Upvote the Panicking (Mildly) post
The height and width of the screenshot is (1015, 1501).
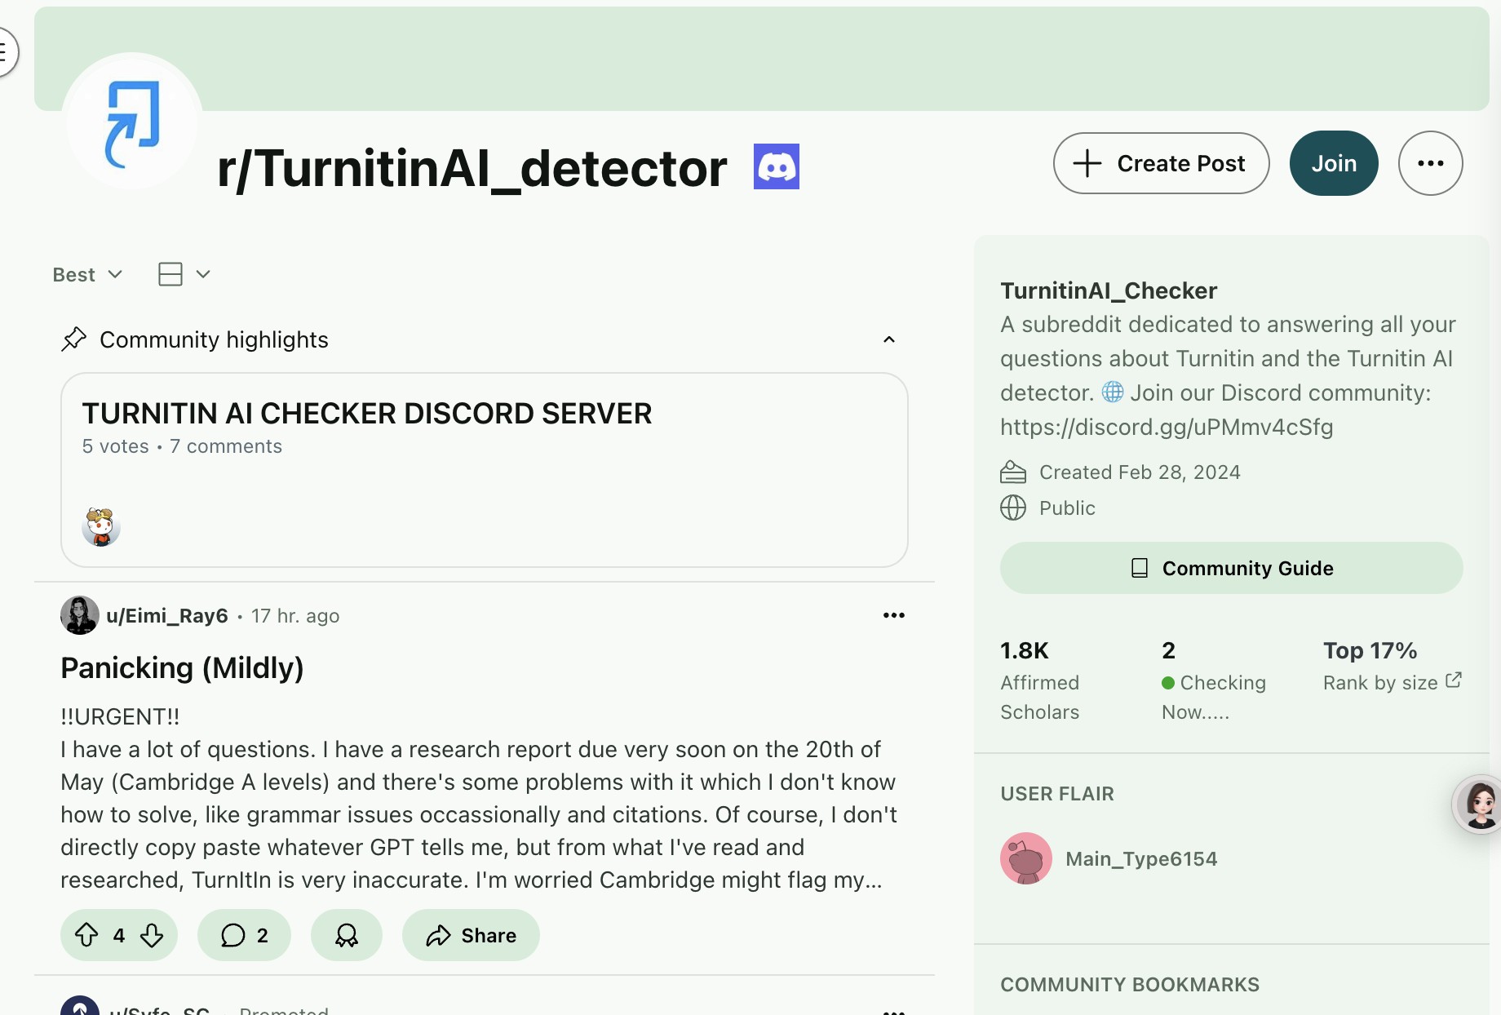coord(86,935)
